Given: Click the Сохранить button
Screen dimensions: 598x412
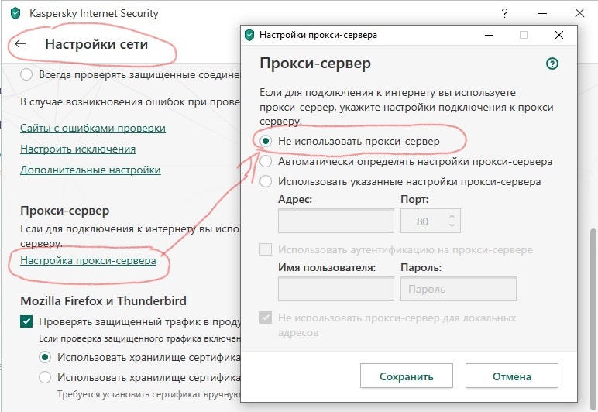Looking at the screenshot, I should coord(407,376).
